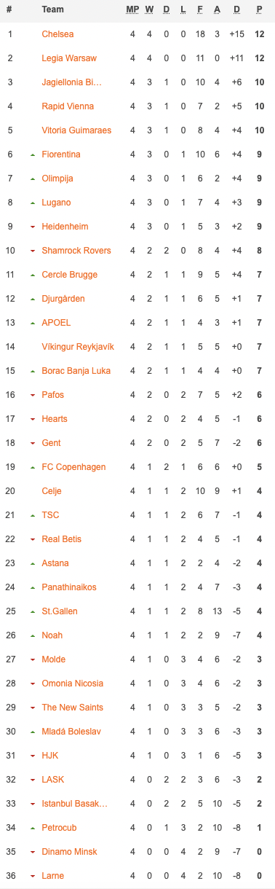Click the red down arrow beside Real Betis
The width and height of the screenshot is (275, 889).
coord(32,539)
